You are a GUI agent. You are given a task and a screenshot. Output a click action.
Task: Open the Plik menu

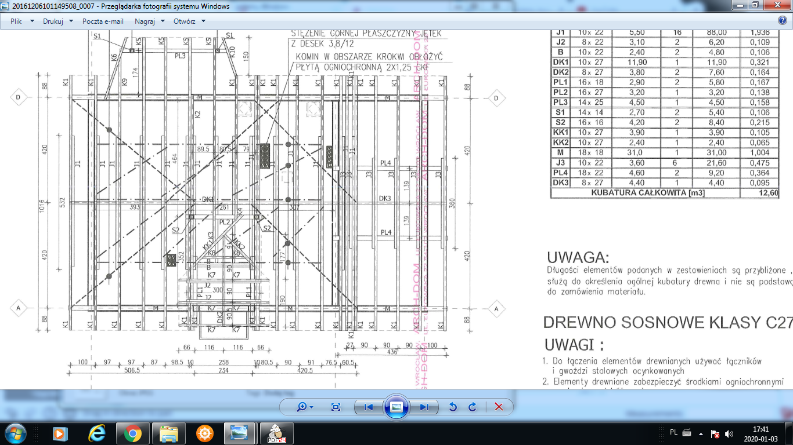pos(21,21)
